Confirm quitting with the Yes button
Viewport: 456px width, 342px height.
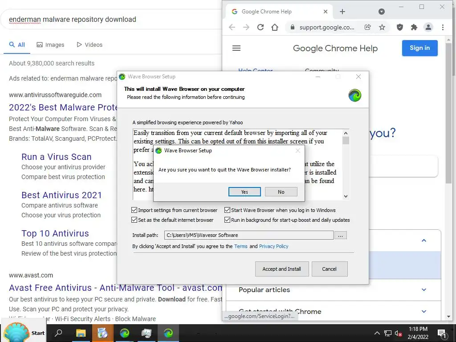click(x=244, y=192)
